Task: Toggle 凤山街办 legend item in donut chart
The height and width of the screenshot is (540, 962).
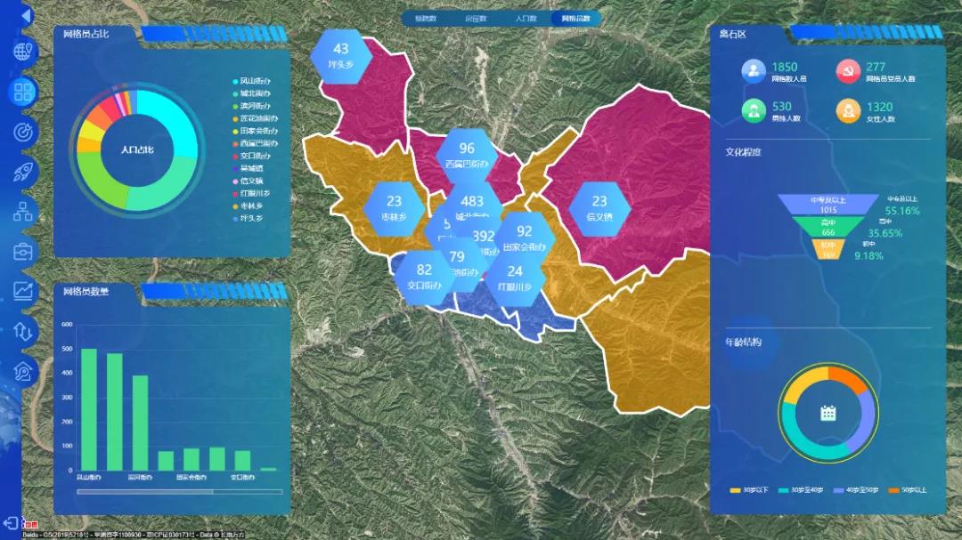Action: (x=256, y=81)
